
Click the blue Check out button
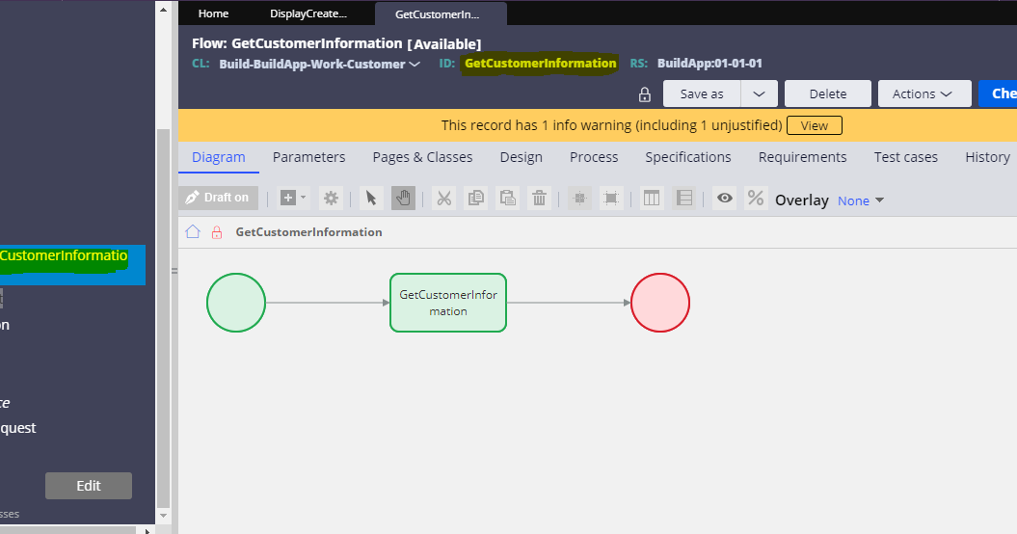point(998,94)
